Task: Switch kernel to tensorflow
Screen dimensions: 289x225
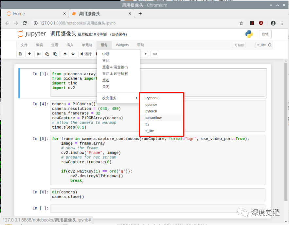Action: point(161,118)
